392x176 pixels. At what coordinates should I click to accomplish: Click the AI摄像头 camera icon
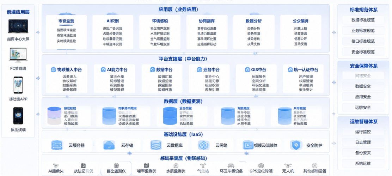tap(56, 165)
